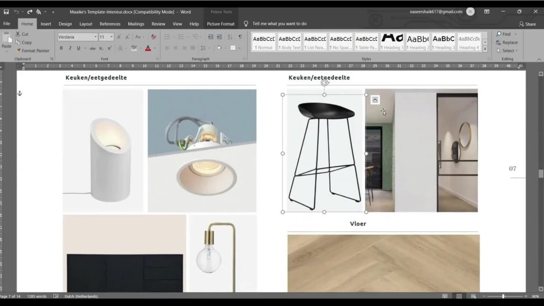
Task: Clear all formatting
Action: point(153,37)
